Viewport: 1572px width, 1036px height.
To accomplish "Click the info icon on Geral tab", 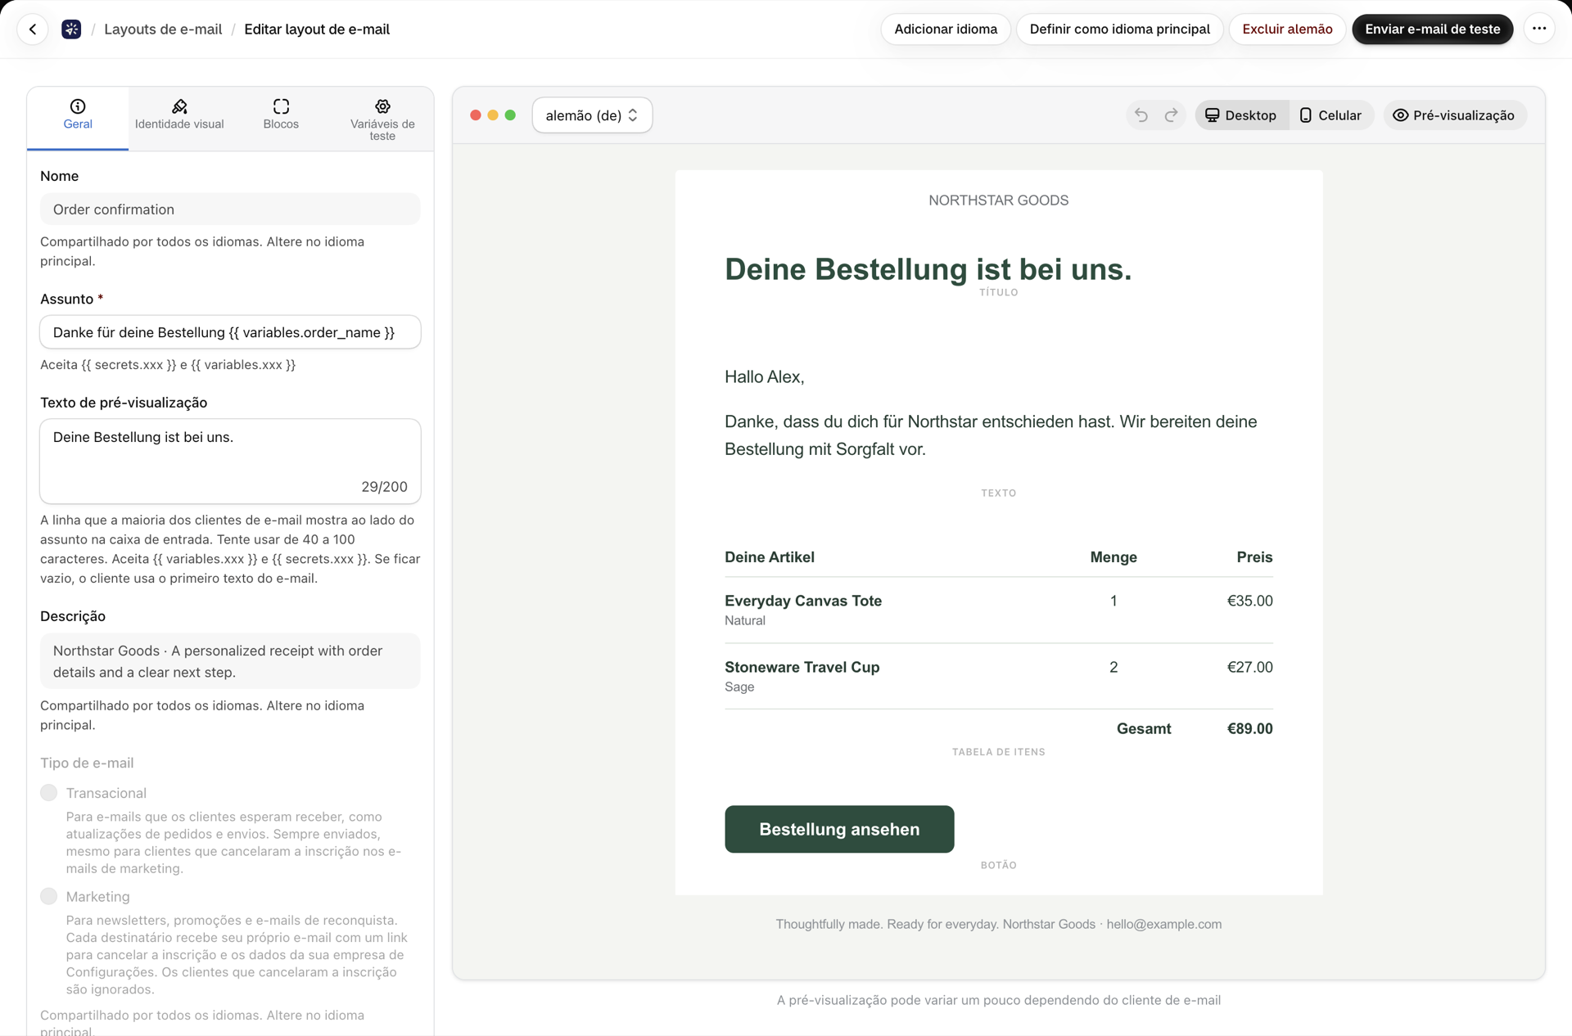I will click(x=78, y=106).
